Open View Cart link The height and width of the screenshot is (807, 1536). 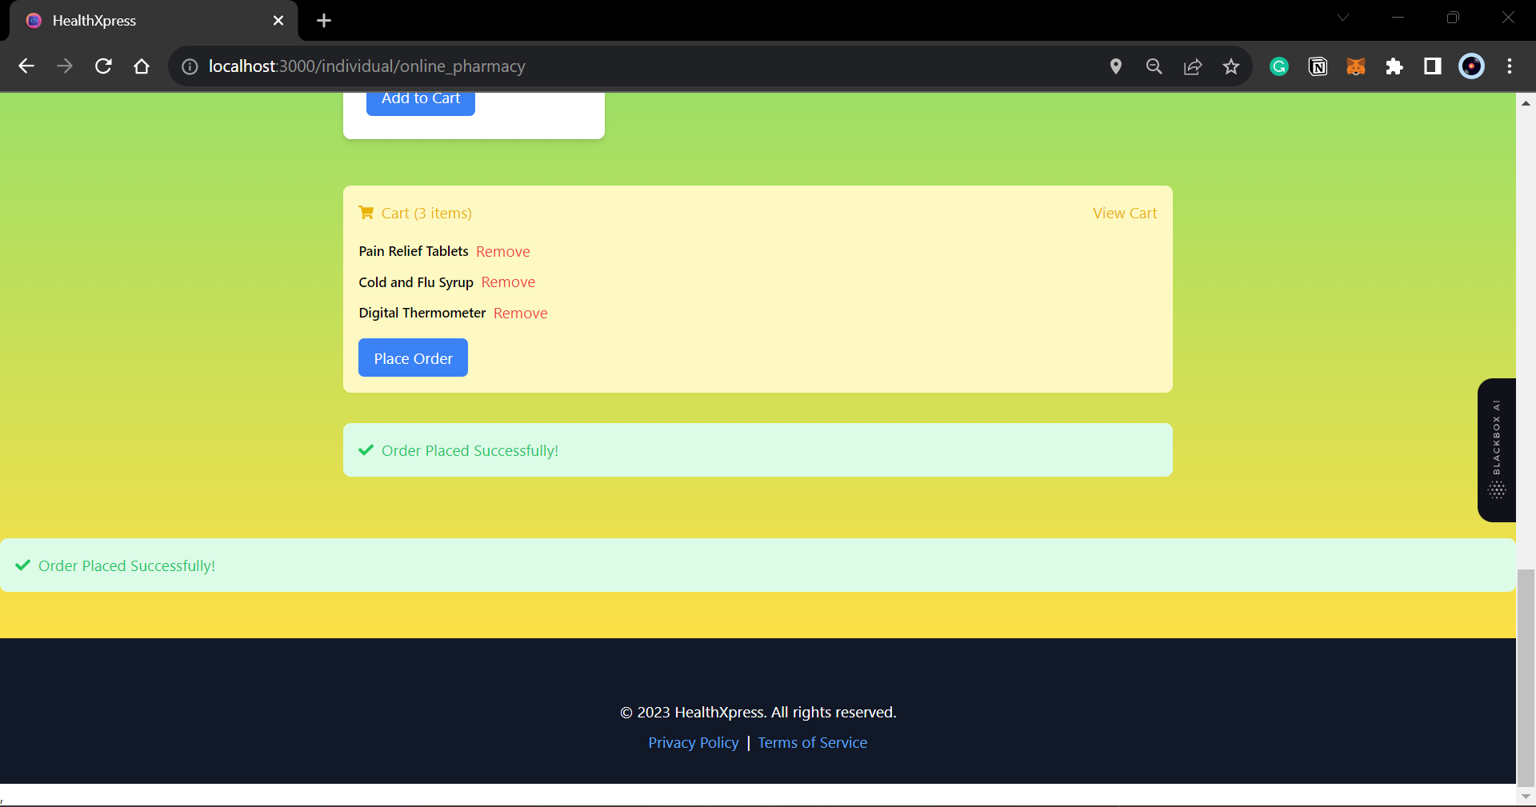pos(1125,214)
